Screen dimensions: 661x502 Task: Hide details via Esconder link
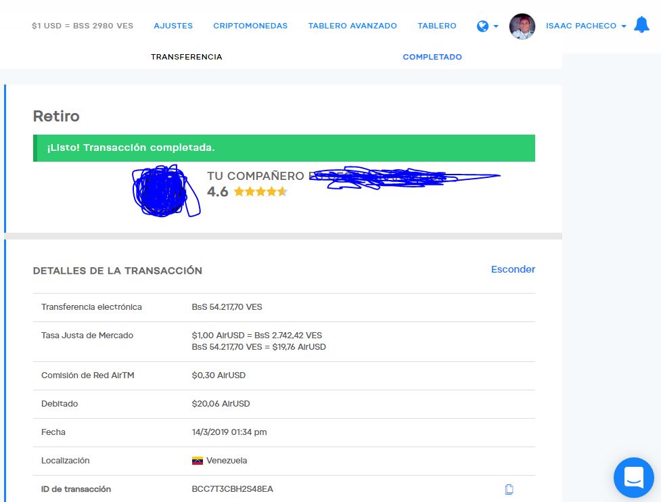point(513,269)
